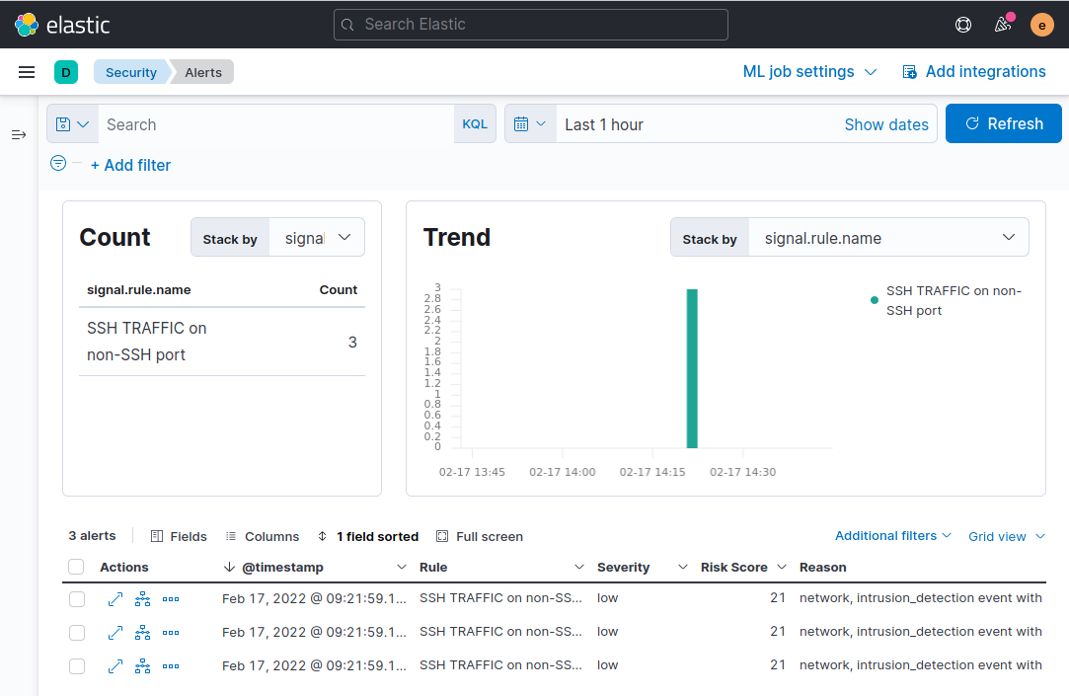Viewport: 1069px width, 696px height.
Task: Click the signal.rule.name column header
Action: coord(138,289)
